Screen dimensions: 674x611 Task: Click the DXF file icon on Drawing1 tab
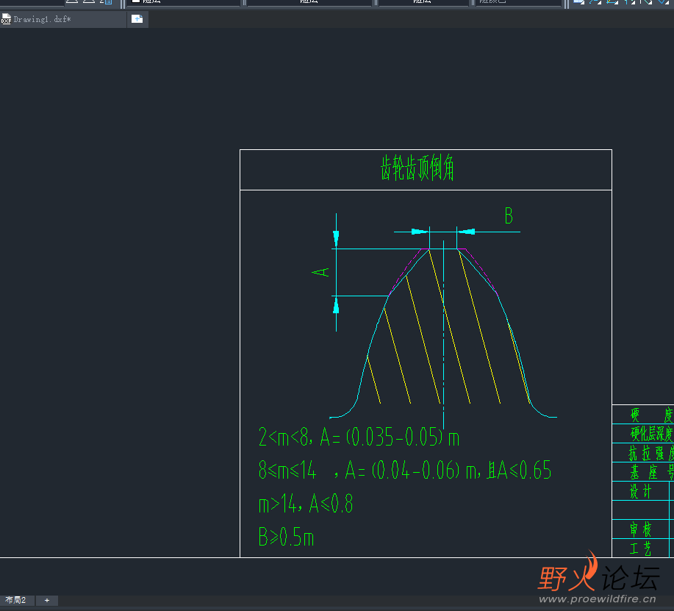pyautogui.click(x=7, y=20)
